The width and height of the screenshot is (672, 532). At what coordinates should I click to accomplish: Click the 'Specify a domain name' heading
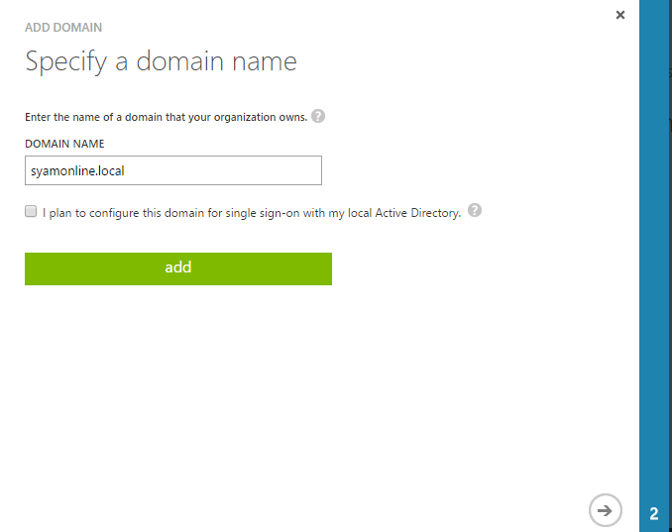click(161, 61)
